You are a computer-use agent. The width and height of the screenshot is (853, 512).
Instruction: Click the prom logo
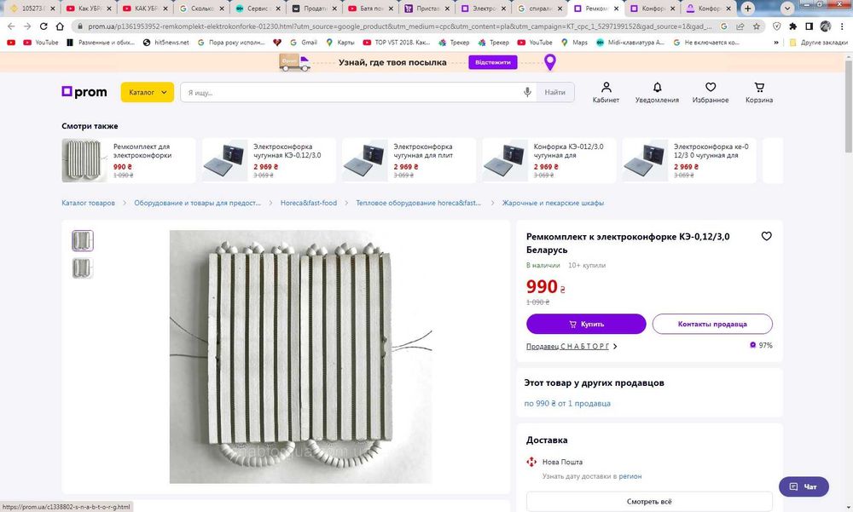(84, 92)
